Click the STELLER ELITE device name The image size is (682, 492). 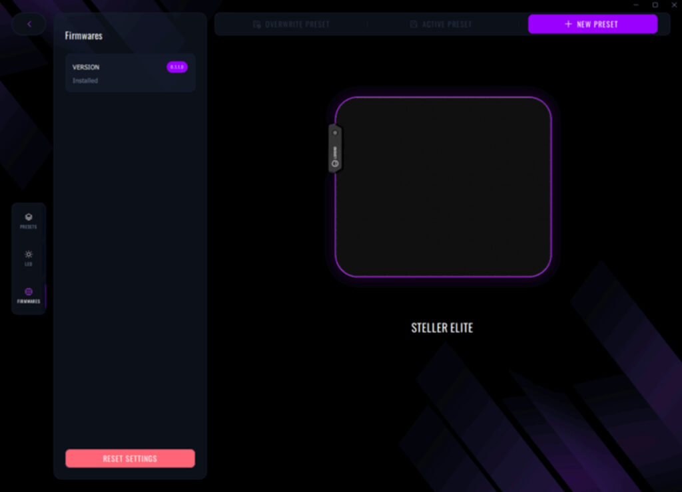442,328
